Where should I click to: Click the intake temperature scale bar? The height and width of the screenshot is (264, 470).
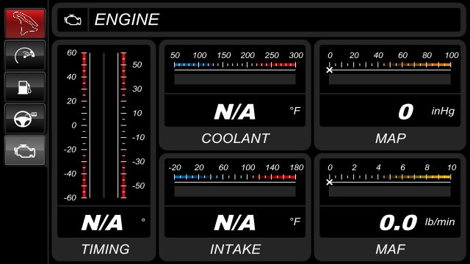pos(235,177)
